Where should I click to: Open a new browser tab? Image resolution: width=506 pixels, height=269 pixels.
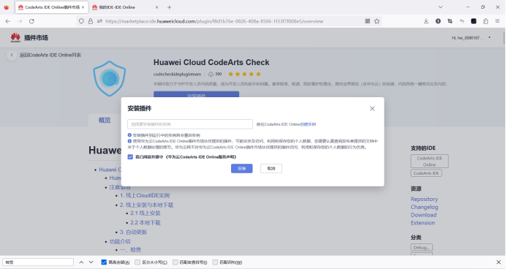pos(169,7)
